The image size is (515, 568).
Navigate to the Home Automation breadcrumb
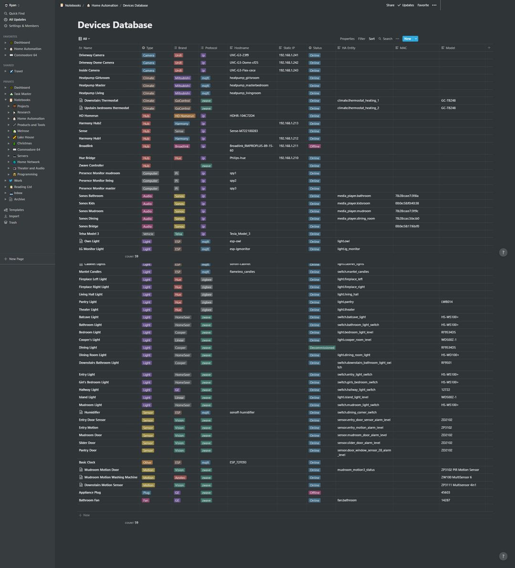pyautogui.click(x=105, y=5)
